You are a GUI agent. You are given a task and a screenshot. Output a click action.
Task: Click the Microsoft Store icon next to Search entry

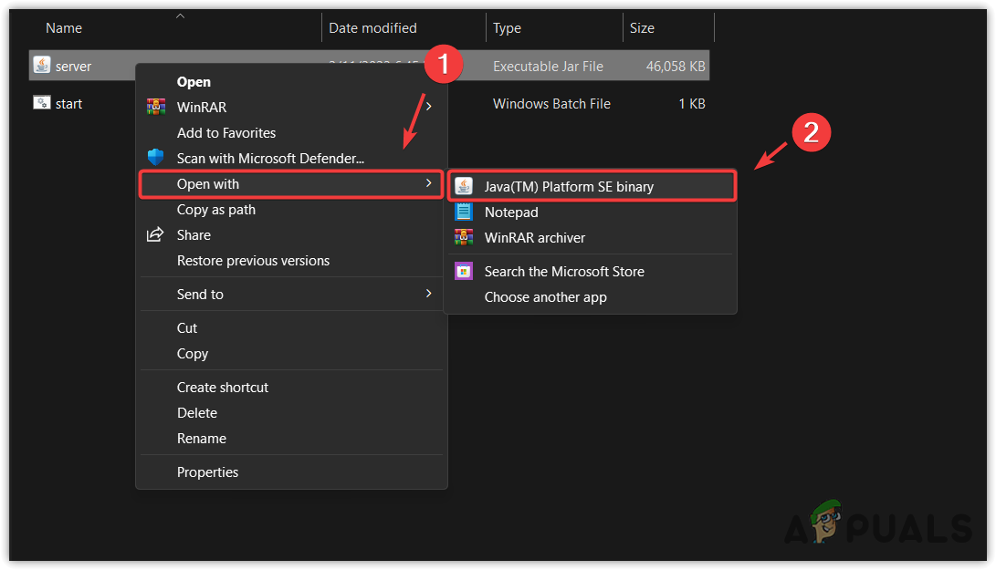pos(463,271)
